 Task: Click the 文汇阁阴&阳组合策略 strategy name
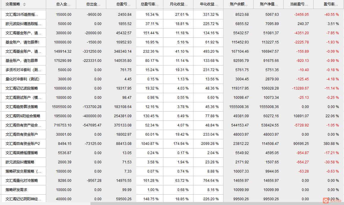(23, 116)
